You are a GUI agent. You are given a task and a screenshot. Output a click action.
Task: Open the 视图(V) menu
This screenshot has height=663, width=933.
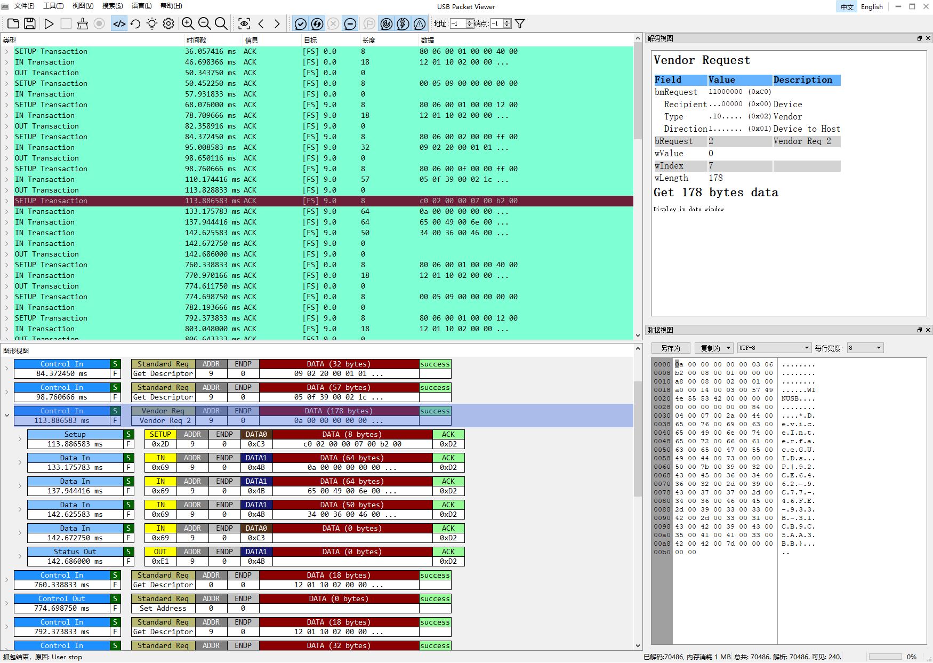(x=83, y=6)
